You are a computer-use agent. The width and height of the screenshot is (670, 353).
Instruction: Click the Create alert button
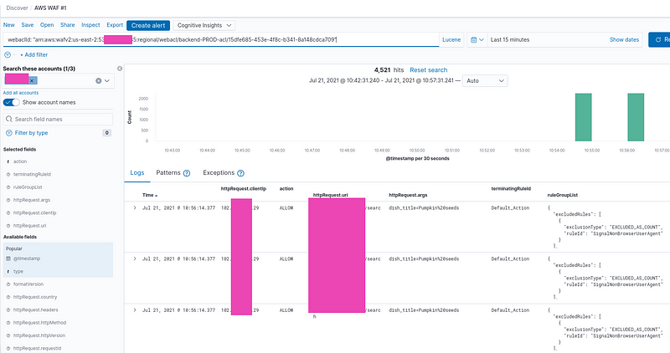click(x=148, y=26)
